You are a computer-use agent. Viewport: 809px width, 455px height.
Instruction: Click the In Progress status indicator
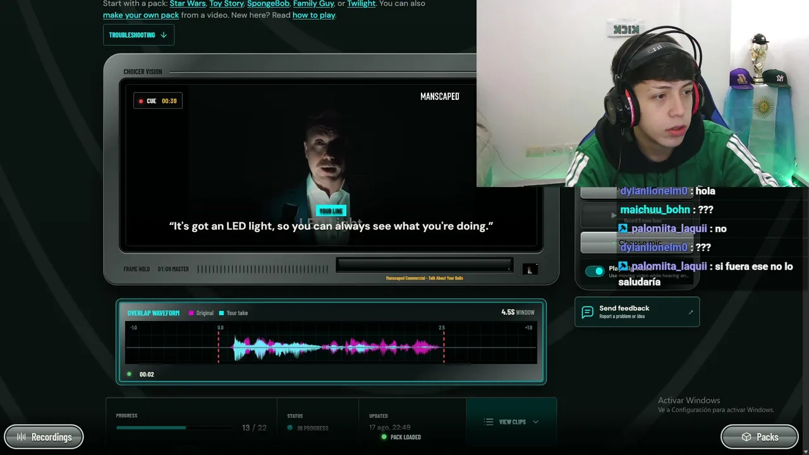[x=308, y=428]
